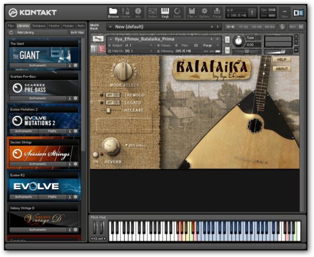Click the Tune knob
The width and height of the screenshot is (314, 257).
click(x=238, y=41)
